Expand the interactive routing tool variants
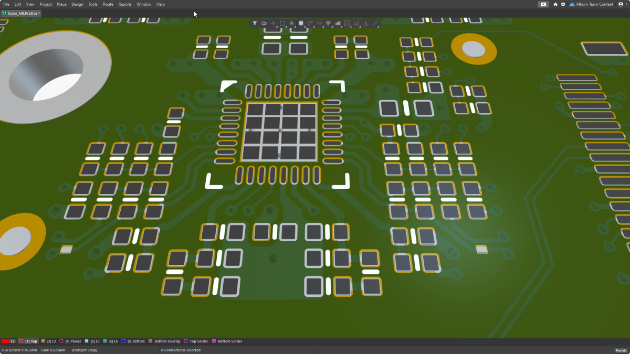The image size is (630, 354). coord(314,27)
